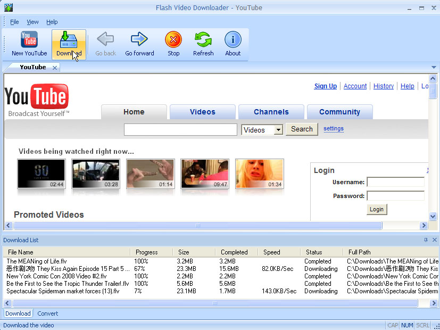
Task: Open a New YouTube tab via toolbar icon
Action: coord(29,39)
